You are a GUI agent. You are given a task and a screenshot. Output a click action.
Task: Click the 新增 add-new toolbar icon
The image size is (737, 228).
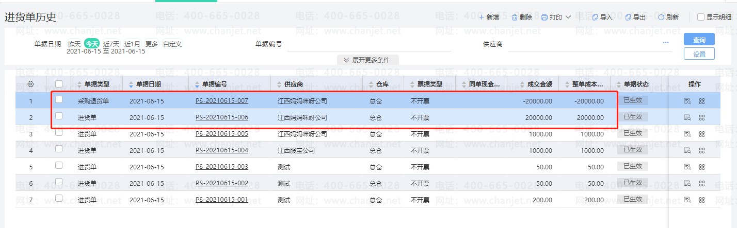click(x=482, y=17)
